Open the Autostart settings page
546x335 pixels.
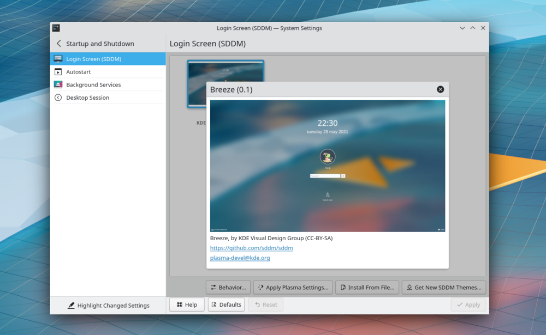pyautogui.click(x=108, y=71)
